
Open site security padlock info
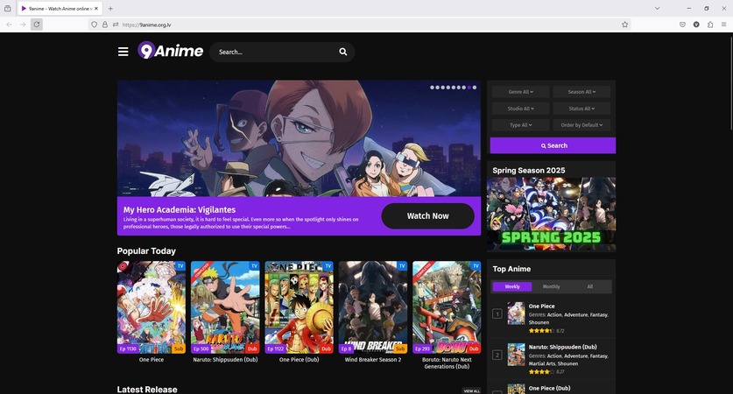point(105,25)
